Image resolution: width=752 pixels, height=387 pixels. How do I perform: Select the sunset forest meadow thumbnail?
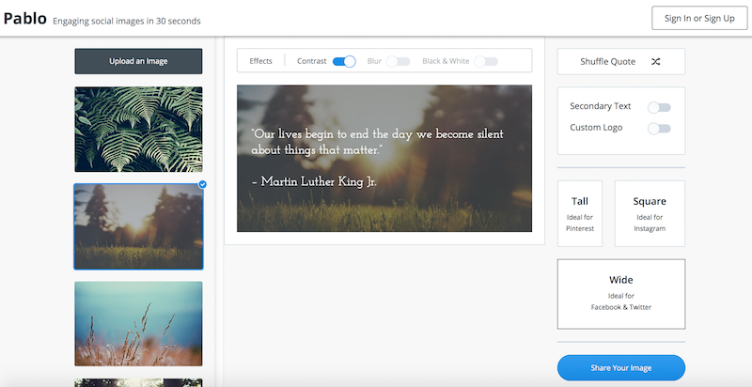[138, 226]
